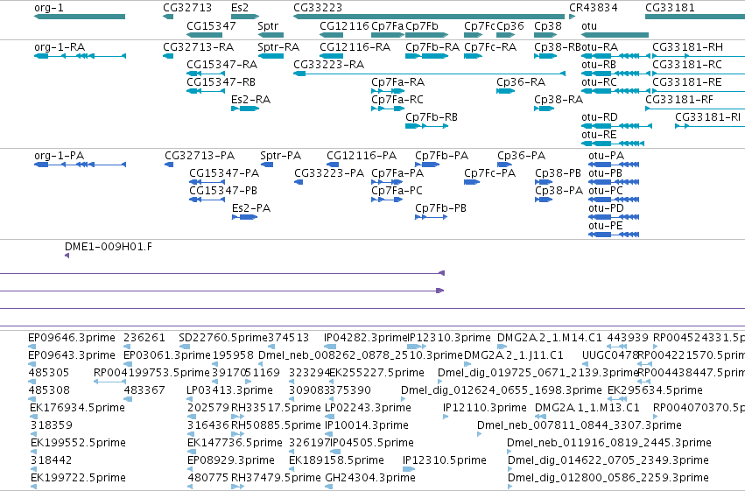Select the Sptr-PA protein label
Screen dimensions: 745x491
click(281, 156)
